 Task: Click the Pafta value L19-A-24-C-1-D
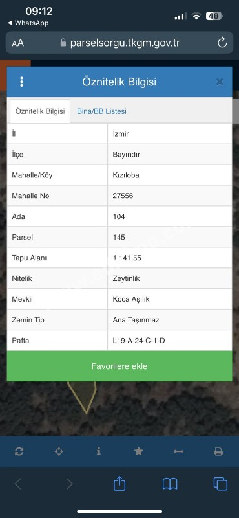(x=139, y=341)
